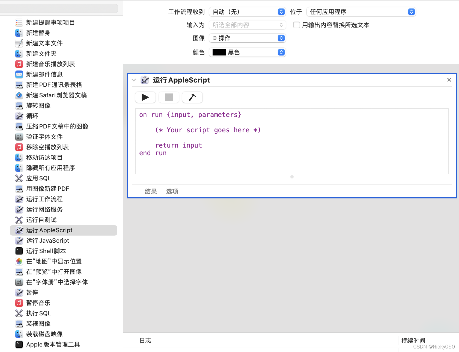Open the 位于 dropdown showing 任何应用程序
Image resolution: width=459 pixels, height=352 pixels.
pyautogui.click(x=361, y=12)
